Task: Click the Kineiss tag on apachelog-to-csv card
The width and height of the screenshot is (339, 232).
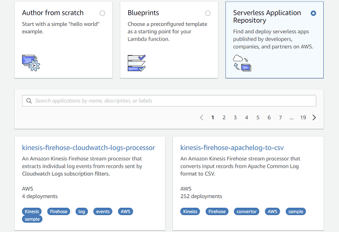Action: 190,212
